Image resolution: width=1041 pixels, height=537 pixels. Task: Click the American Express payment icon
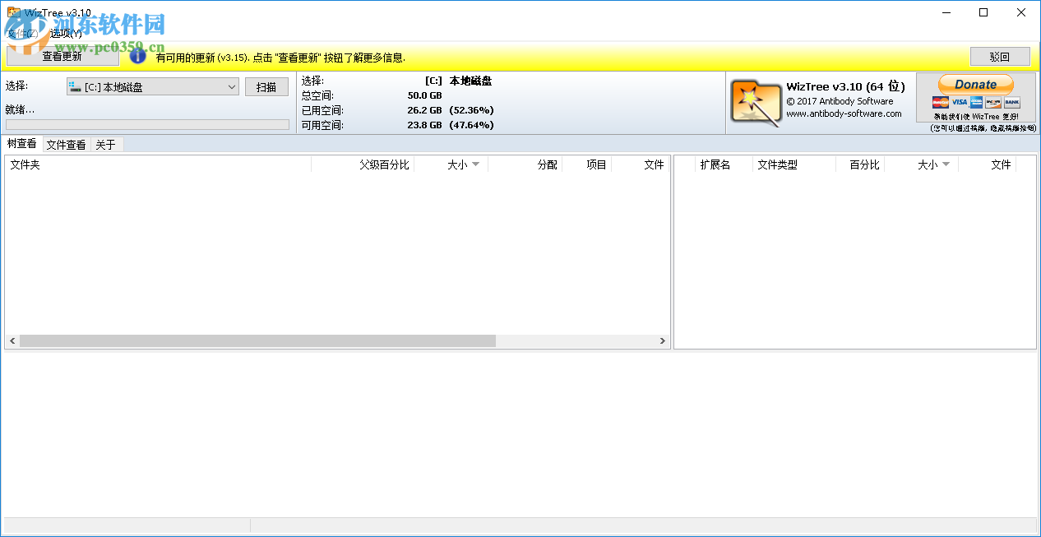[976, 102]
